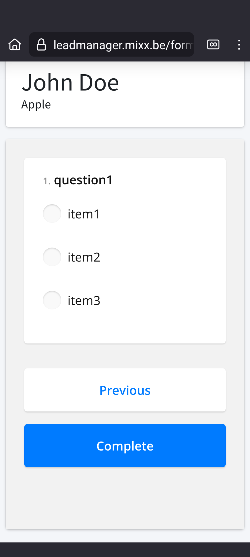Click the question1 title text

click(x=83, y=180)
